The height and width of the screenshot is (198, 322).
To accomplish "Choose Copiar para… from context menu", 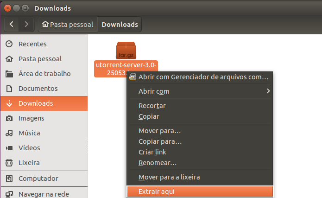I will [x=200, y=141].
